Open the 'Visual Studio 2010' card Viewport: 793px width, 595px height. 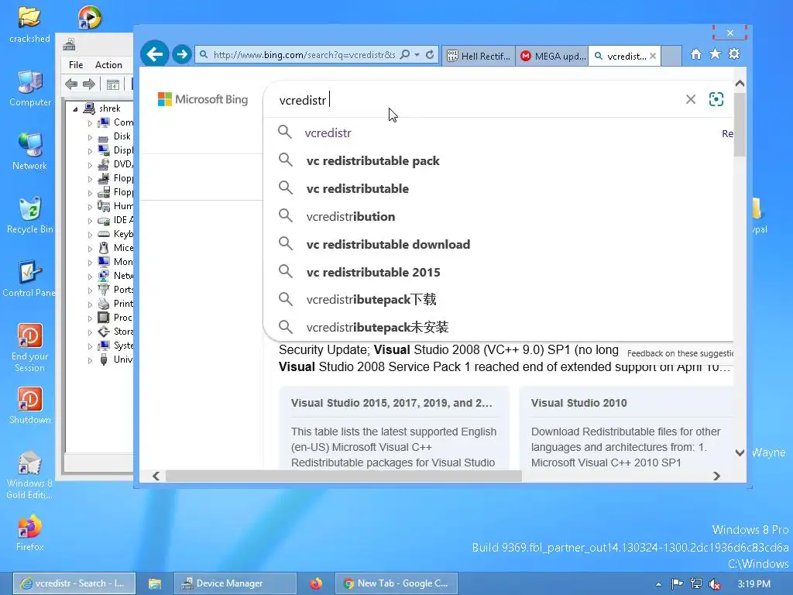(x=626, y=428)
